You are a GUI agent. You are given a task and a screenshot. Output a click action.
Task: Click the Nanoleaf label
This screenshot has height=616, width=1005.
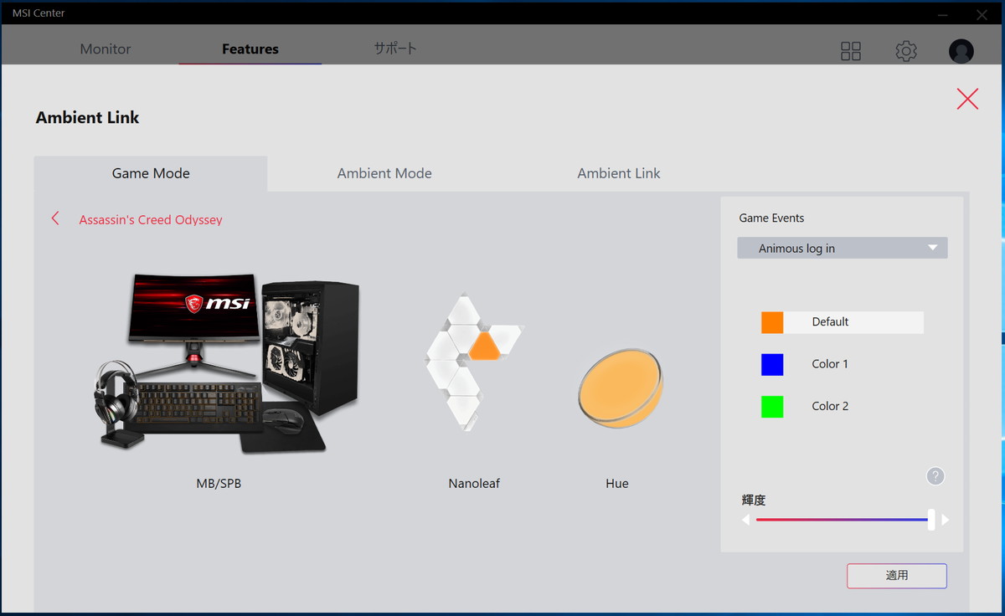474,483
